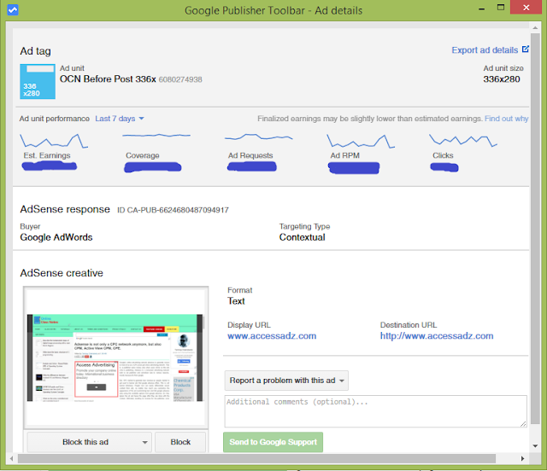Expand Report a problem with this ad dropdown
Viewport: 547px width, 471px height.
pyautogui.click(x=286, y=381)
